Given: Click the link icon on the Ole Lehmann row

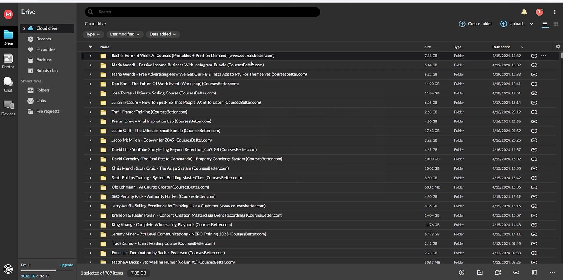Looking at the screenshot, I should [x=534, y=187].
